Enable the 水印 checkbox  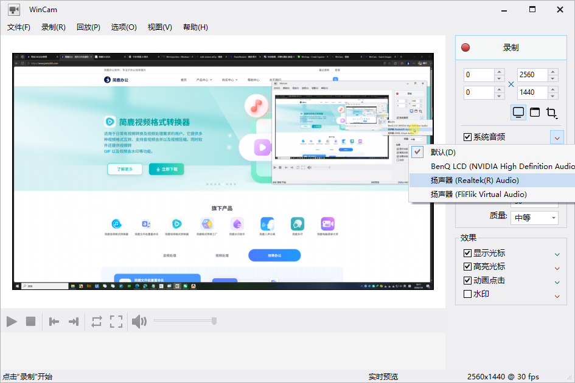[x=467, y=294]
